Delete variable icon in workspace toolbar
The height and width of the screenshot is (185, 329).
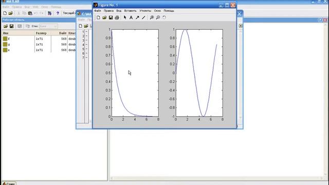coord(27,26)
